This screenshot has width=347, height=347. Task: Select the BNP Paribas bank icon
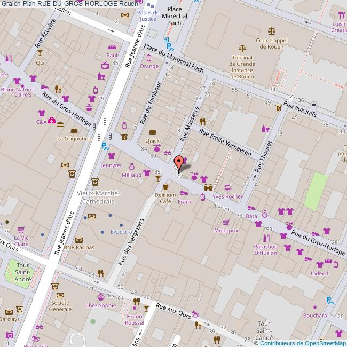(66, 239)
